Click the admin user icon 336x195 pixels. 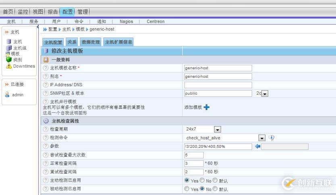[7, 95]
